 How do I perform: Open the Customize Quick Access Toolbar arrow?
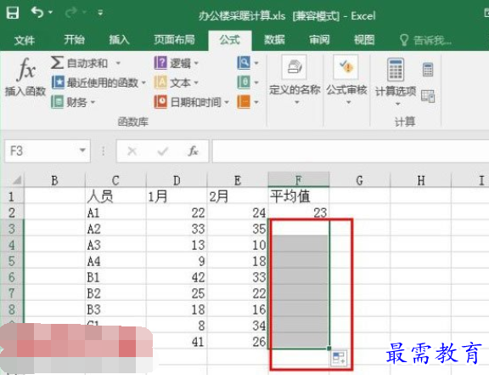100,13
